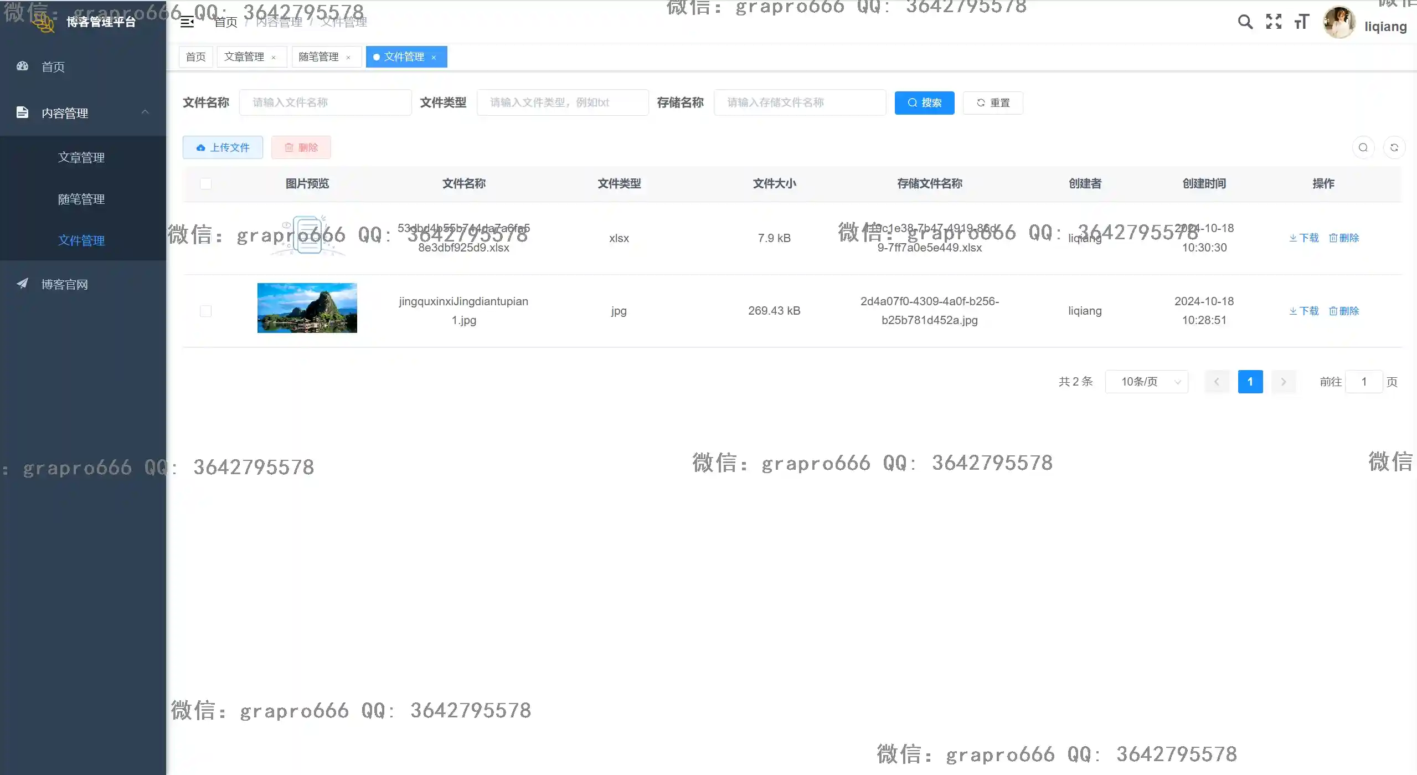Image resolution: width=1417 pixels, height=775 pixels.
Task: Refresh the file table with refresh icon
Action: 1395,147
